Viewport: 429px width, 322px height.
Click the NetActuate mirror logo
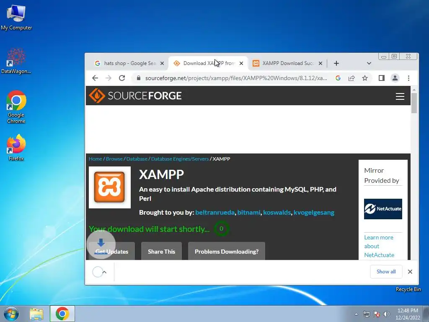tap(383, 209)
